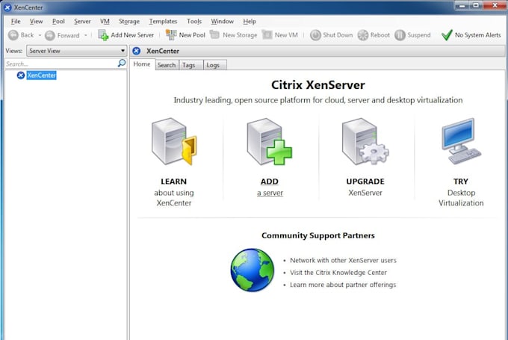Click the New VM toolbar icon

[267, 34]
